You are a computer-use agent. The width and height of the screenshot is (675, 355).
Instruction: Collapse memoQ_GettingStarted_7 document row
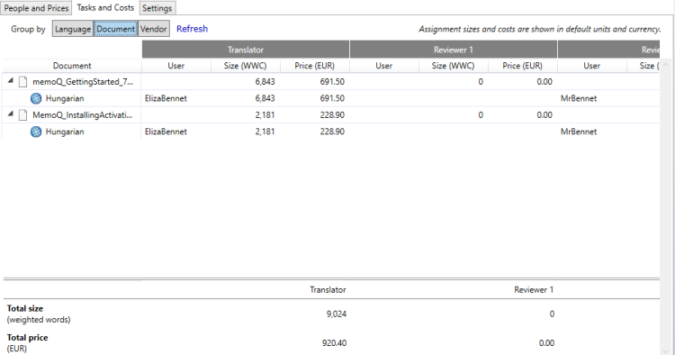(x=10, y=80)
